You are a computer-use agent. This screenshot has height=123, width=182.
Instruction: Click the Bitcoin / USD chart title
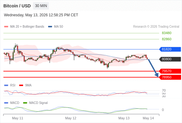pyautogui.click(x=17, y=6)
